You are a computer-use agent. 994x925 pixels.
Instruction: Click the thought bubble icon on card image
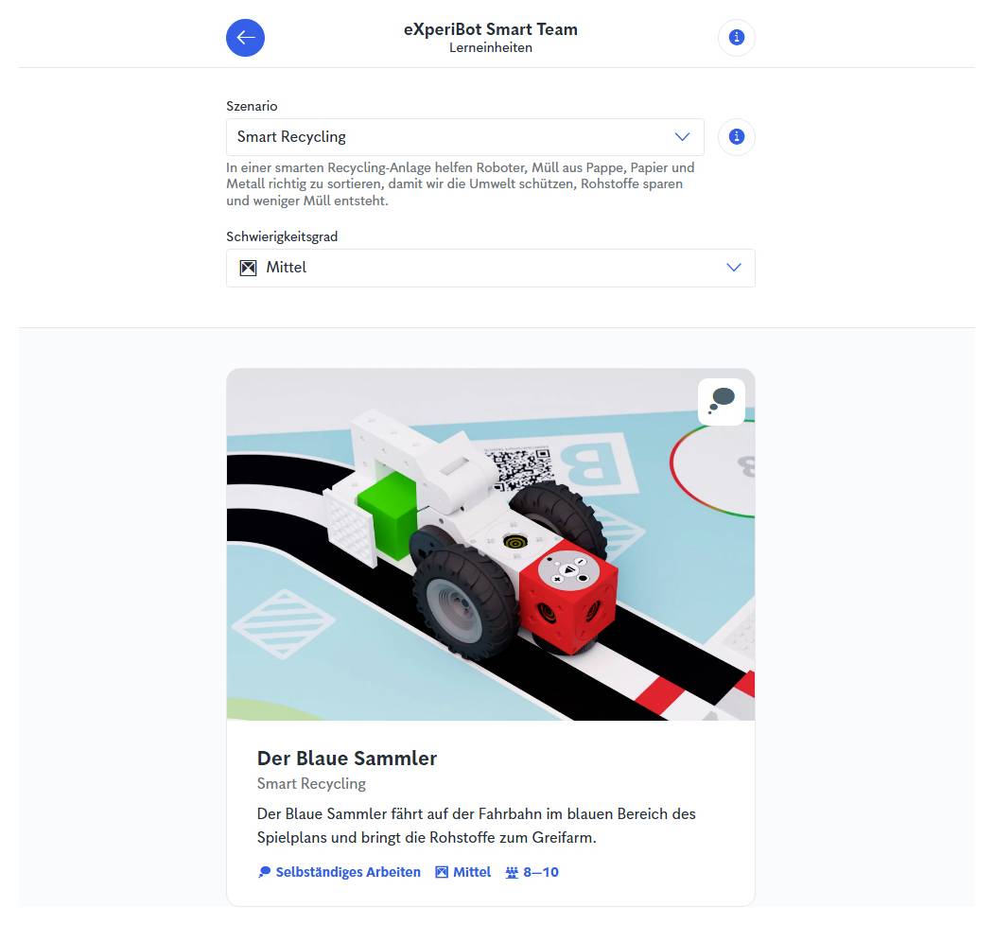[x=722, y=401]
